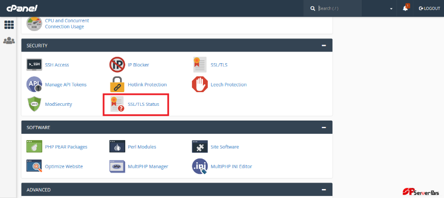Open the SSL/TLS Status link

coord(144,104)
